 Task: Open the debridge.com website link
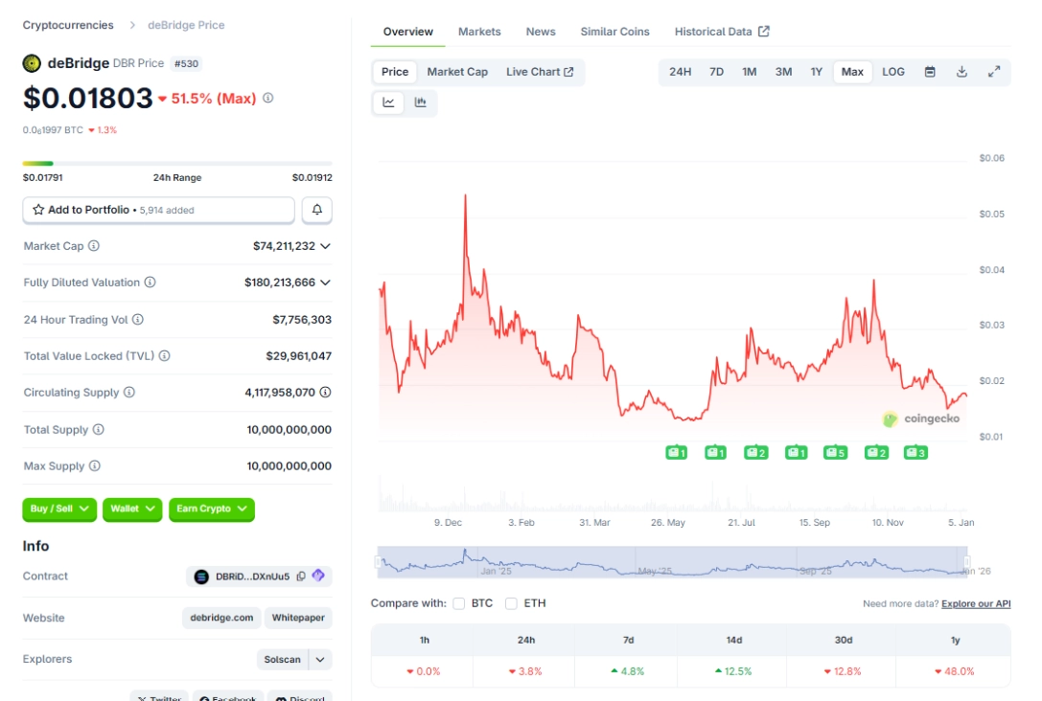[222, 618]
